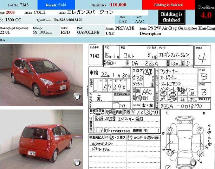Click the zoom icon on rear car photo
Screen dimensions: 215x169
coord(77,162)
